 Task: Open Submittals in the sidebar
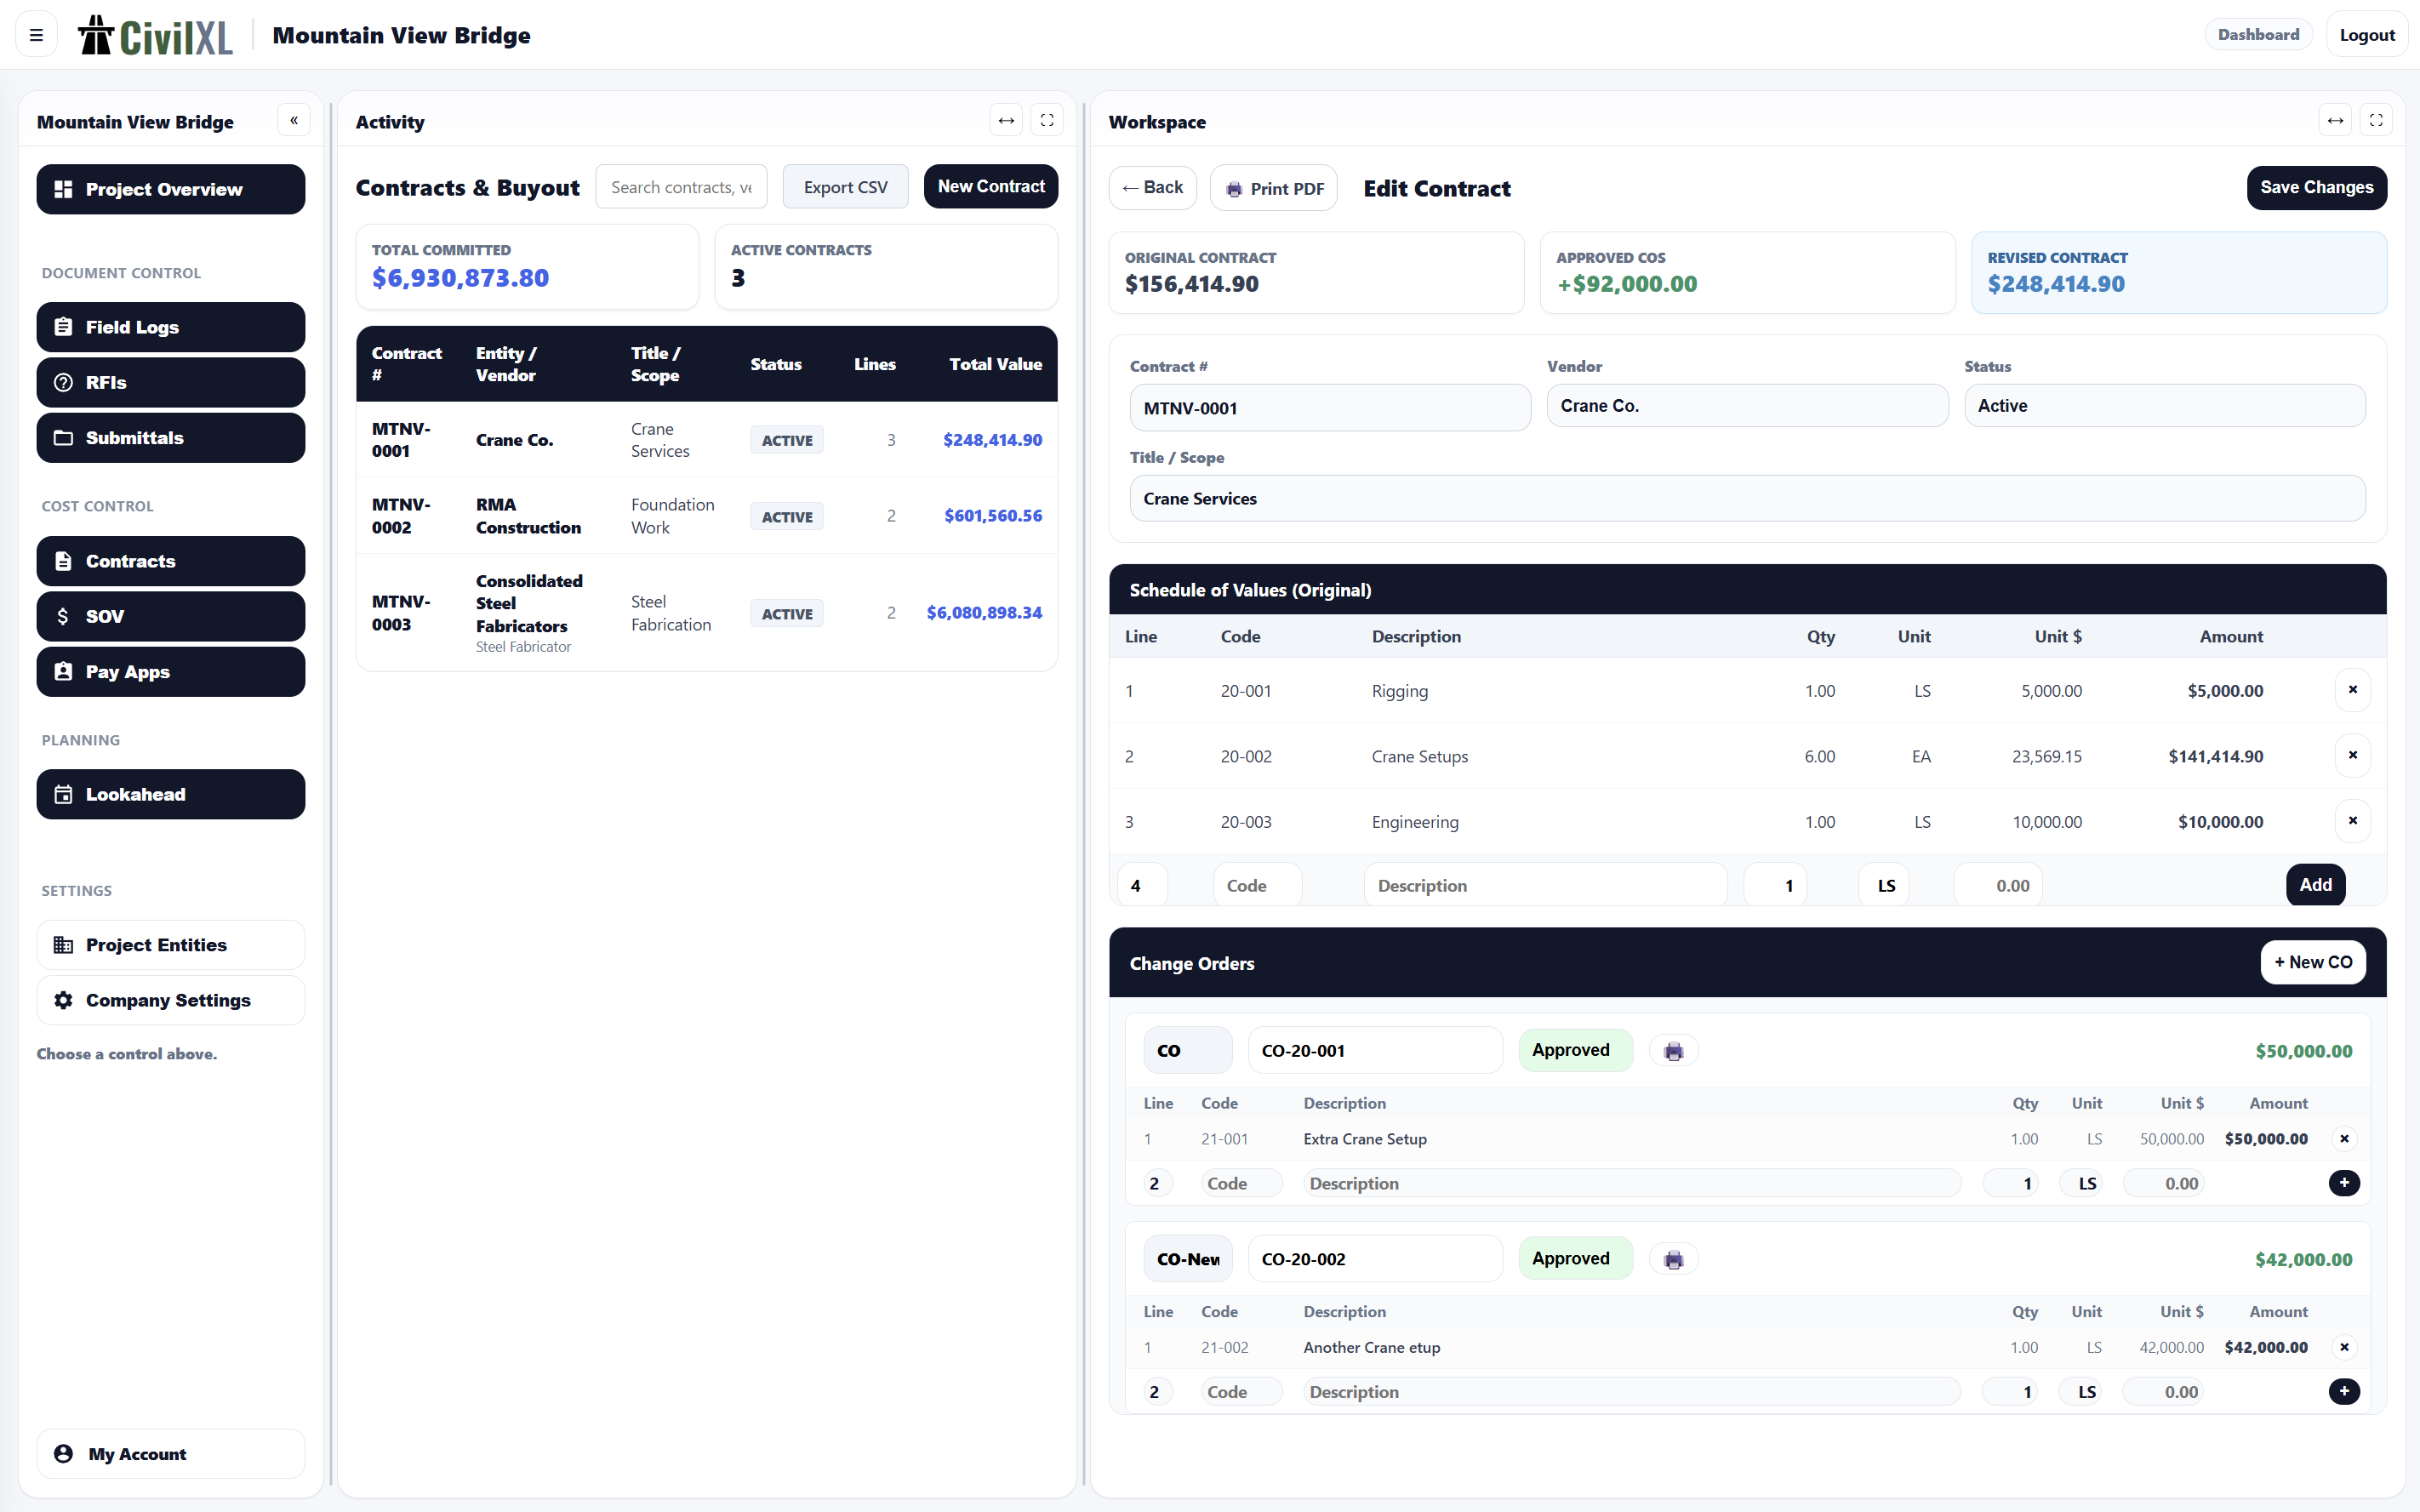pos(169,437)
